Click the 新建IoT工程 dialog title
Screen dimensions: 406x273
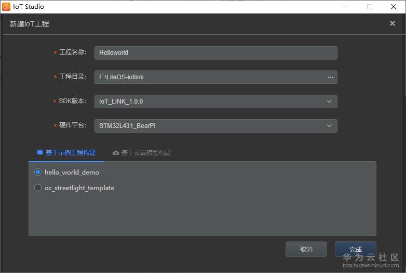29,24
